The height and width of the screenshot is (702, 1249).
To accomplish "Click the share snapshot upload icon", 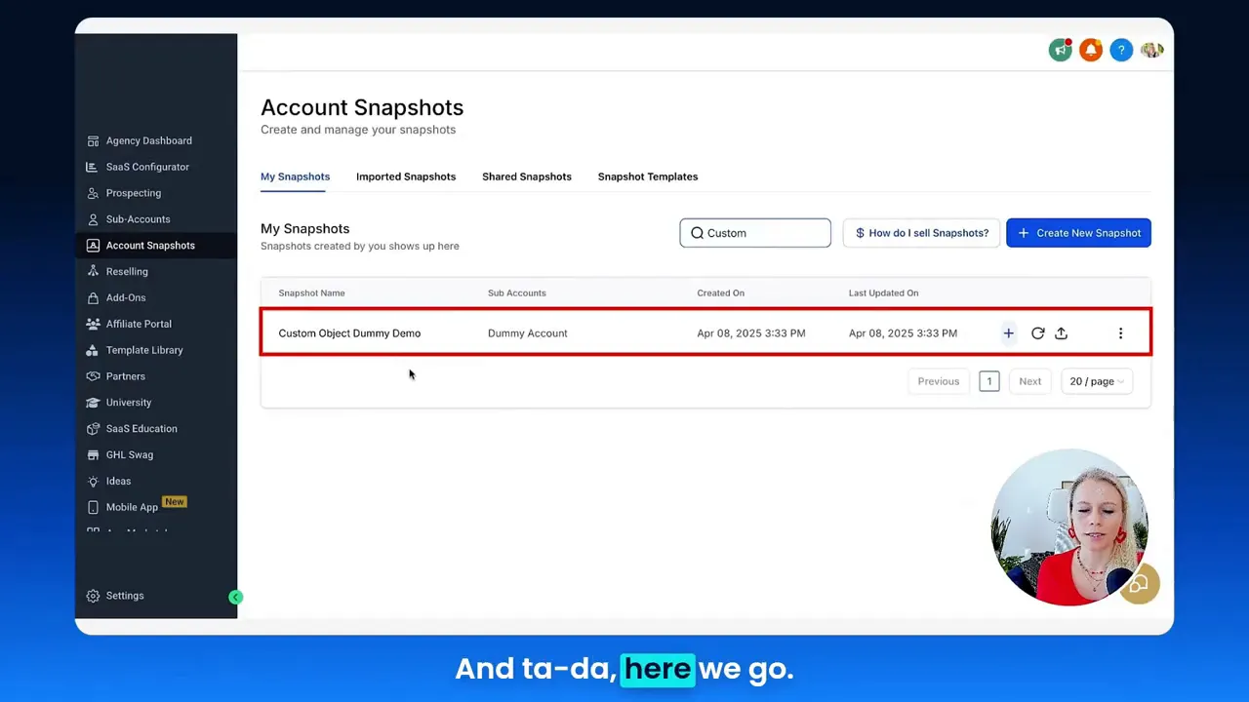I will coord(1061,332).
